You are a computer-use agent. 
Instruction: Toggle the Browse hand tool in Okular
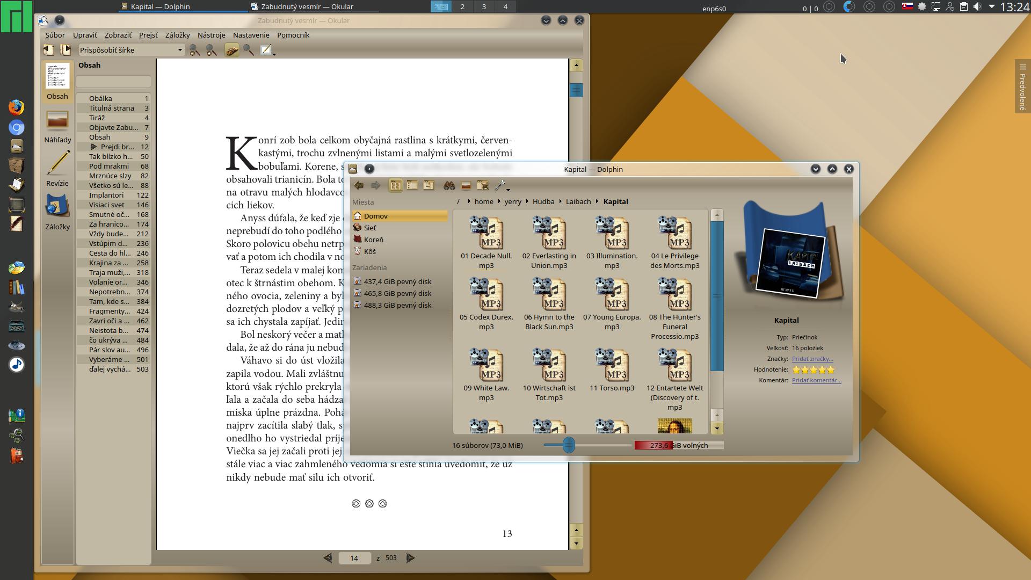coord(231,50)
